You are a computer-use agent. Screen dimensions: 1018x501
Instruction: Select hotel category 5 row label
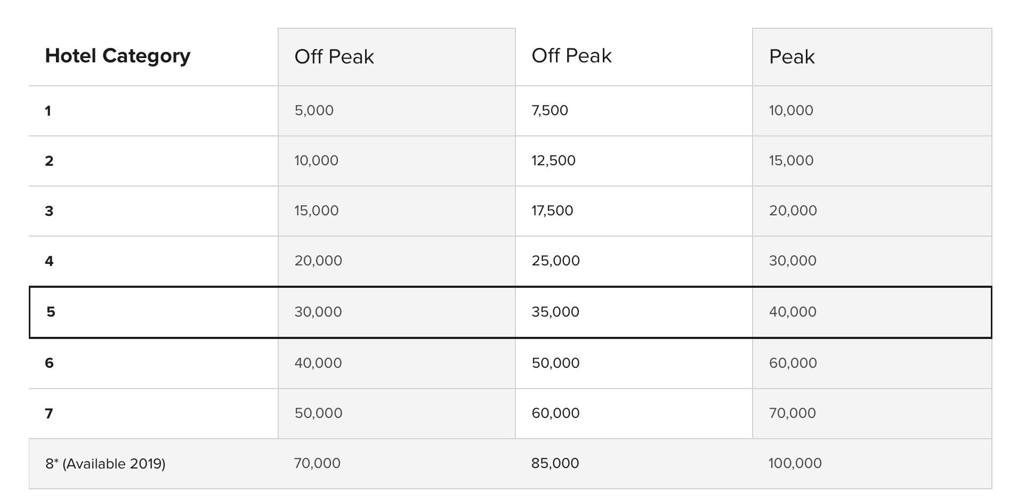point(51,312)
